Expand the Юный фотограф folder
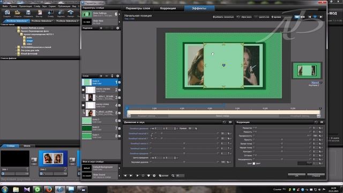This screenshot has width=343, height=193. click(x=16, y=54)
